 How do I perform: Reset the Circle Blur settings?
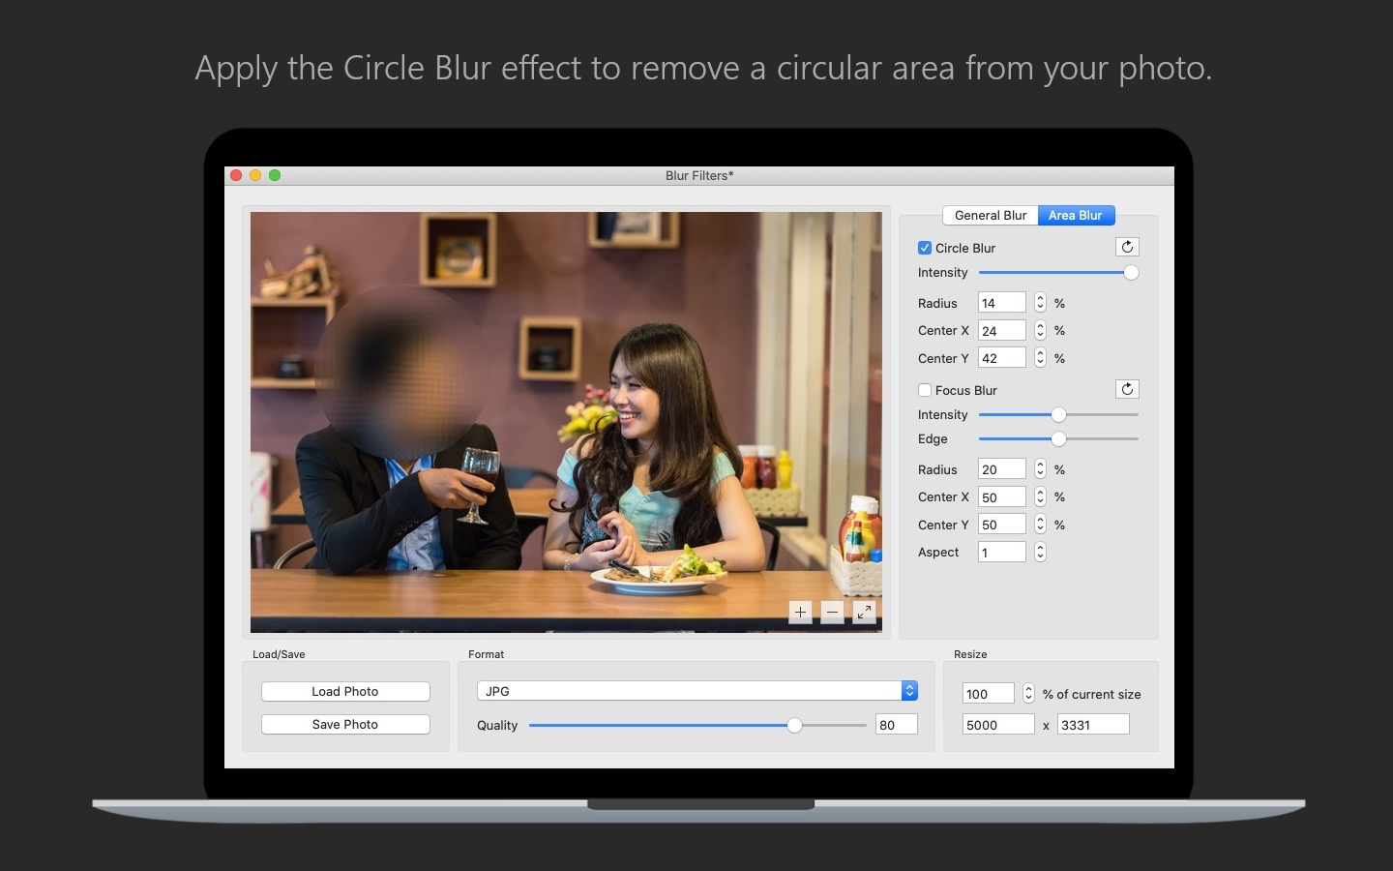(1127, 247)
